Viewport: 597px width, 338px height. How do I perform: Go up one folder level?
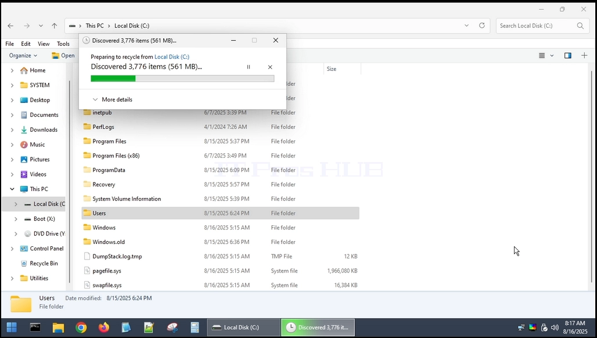click(55, 26)
